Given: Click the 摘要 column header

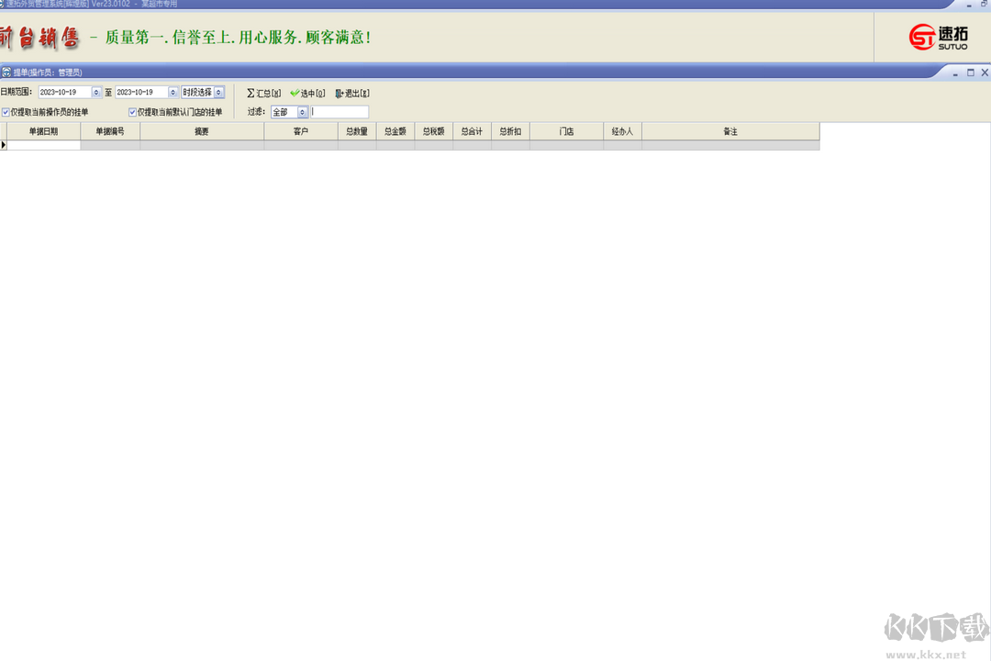Looking at the screenshot, I should (x=202, y=131).
